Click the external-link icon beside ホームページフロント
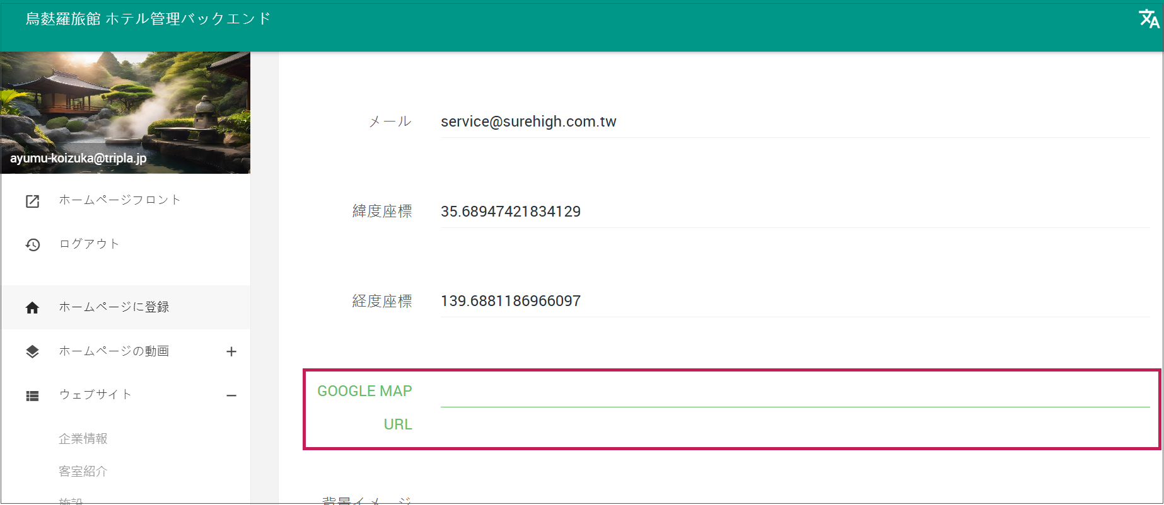The image size is (1164, 505). coord(32,201)
